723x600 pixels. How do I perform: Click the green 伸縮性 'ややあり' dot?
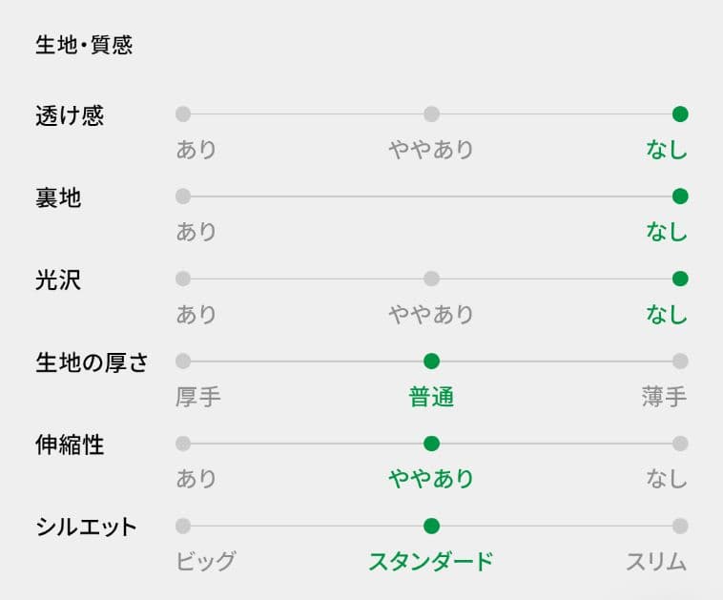[431, 444]
